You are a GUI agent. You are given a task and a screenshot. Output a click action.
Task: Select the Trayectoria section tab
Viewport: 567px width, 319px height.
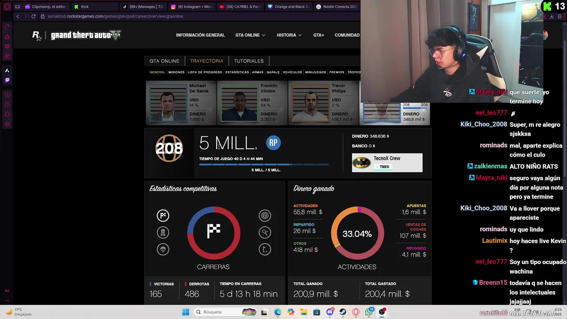click(206, 61)
